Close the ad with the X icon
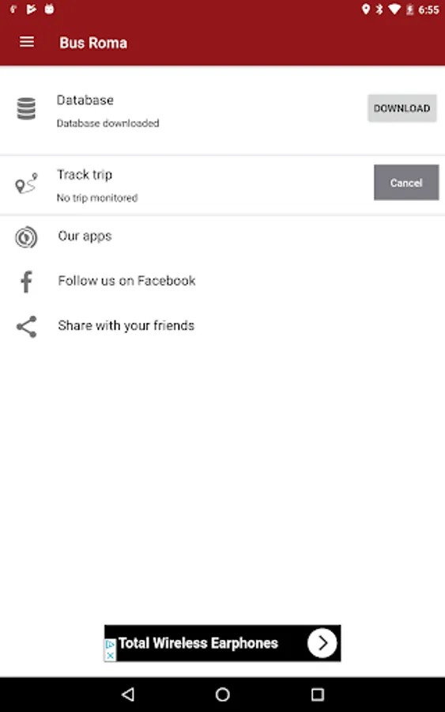Viewport: 445px width, 712px height. (x=110, y=655)
